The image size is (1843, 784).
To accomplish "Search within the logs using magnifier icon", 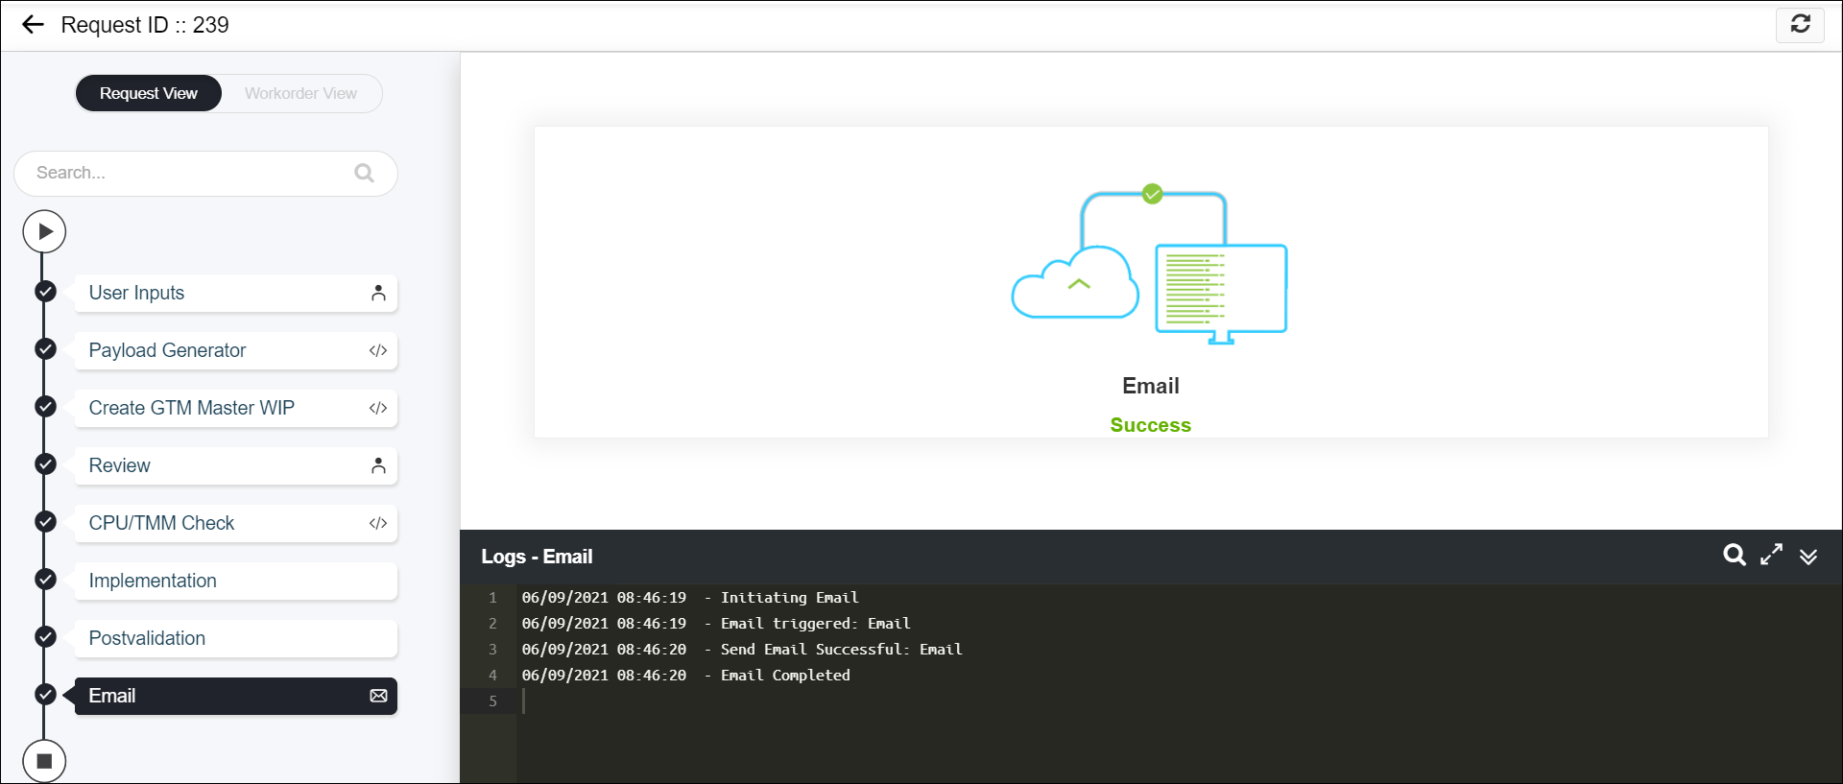I will [x=1734, y=555].
